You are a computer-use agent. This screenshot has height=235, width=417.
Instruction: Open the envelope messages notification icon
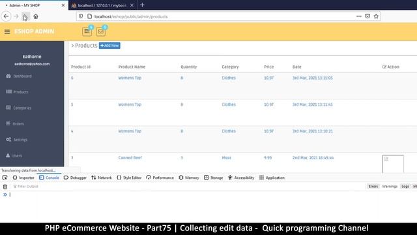click(x=100, y=31)
